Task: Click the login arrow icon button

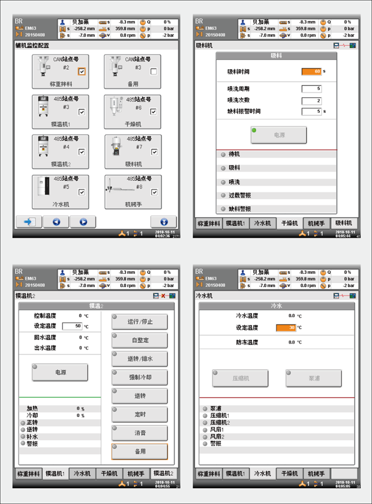Action: click(29, 222)
